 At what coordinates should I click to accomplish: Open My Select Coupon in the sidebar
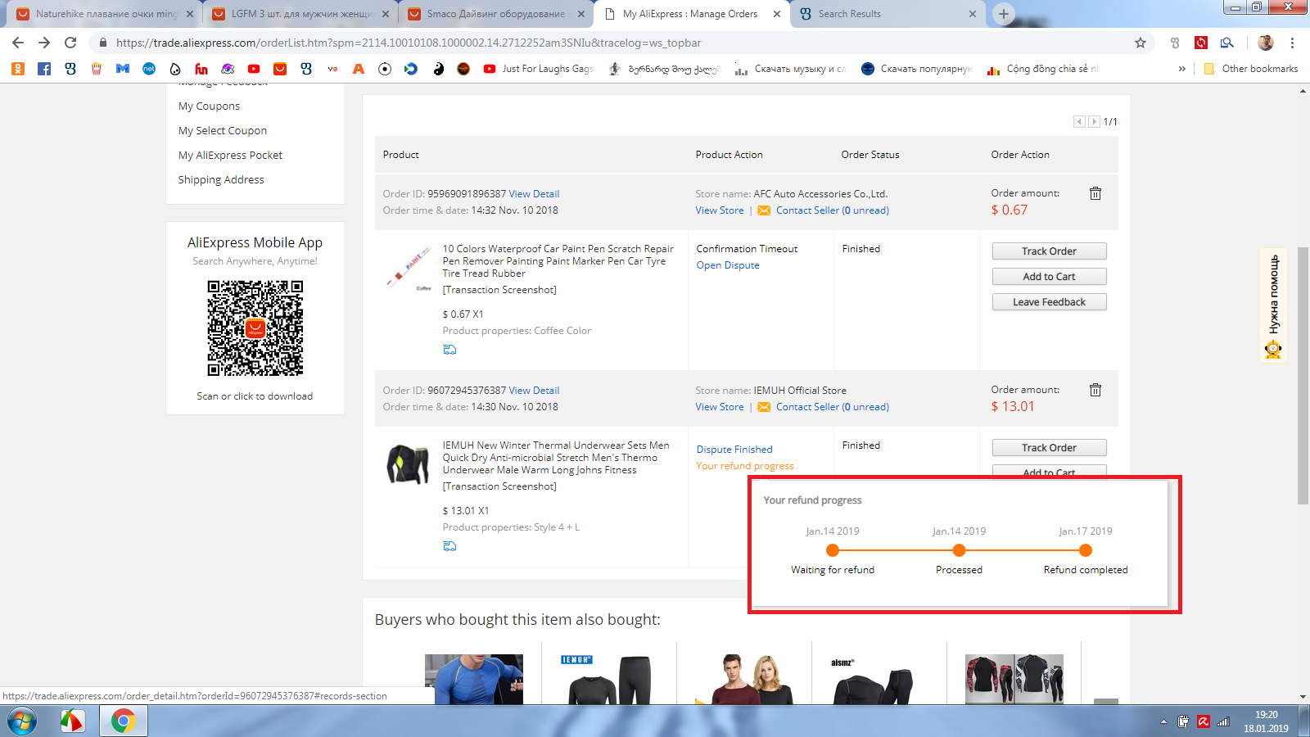tap(223, 130)
